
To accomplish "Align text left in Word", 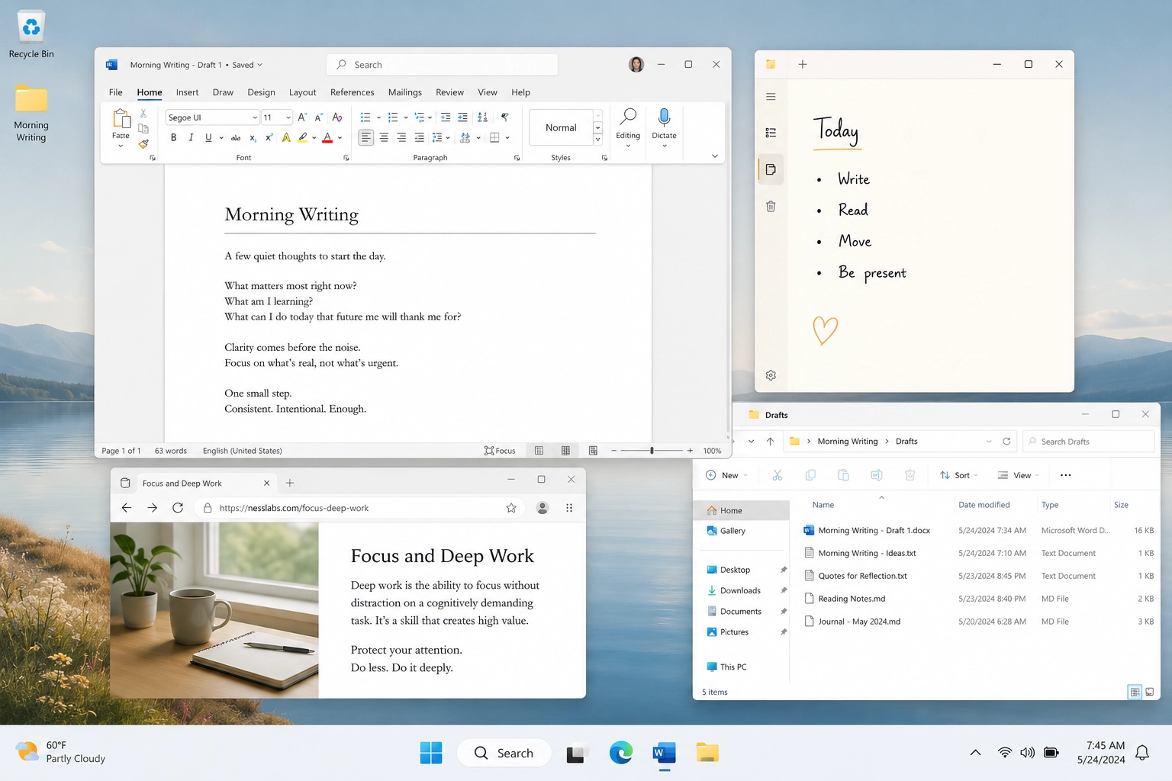I will [366, 138].
